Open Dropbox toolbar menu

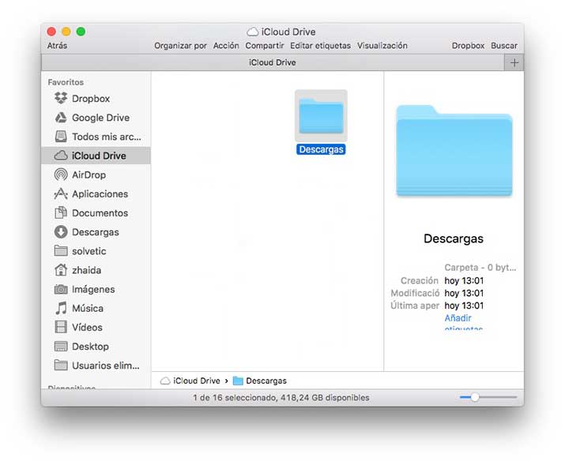click(468, 46)
